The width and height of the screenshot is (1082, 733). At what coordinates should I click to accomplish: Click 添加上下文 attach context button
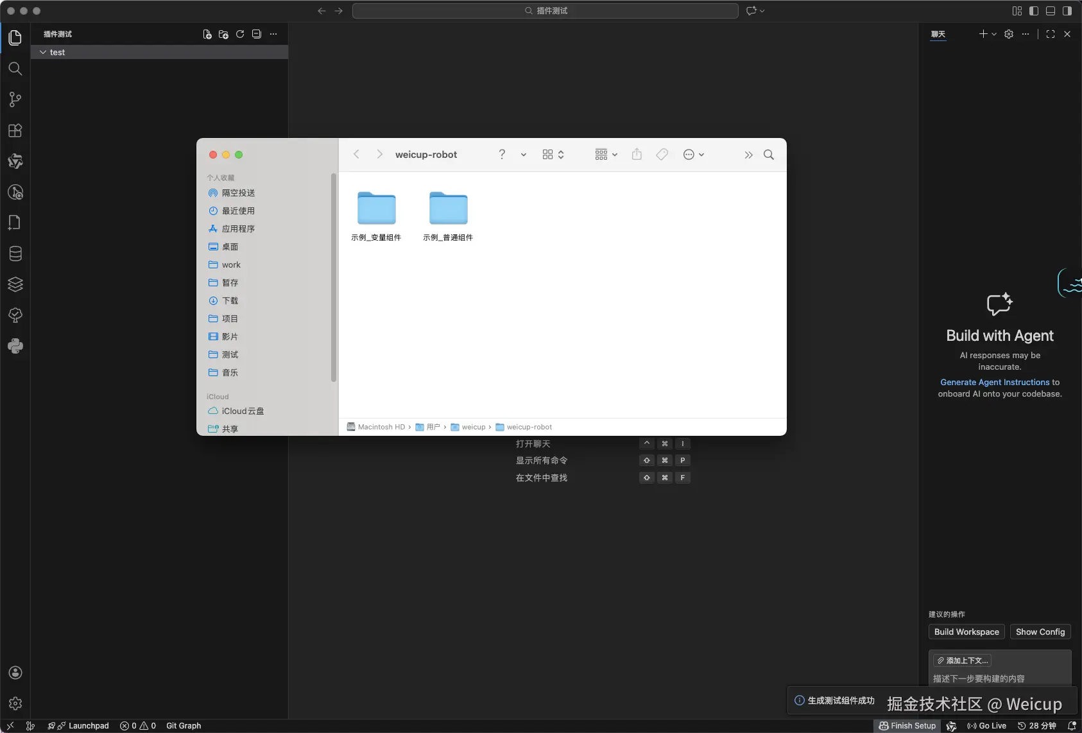(x=962, y=660)
